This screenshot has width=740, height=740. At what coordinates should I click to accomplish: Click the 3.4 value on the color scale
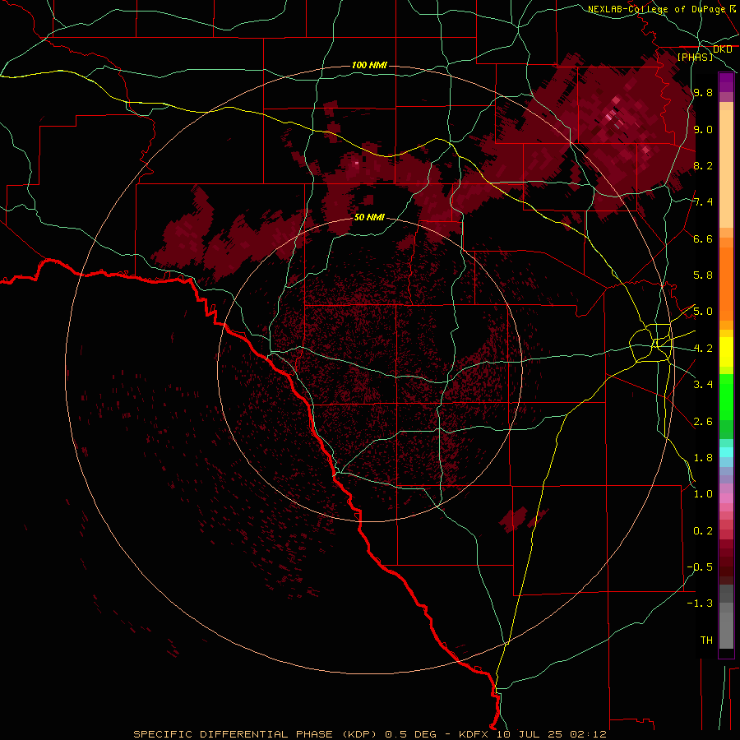click(x=703, y=385)
